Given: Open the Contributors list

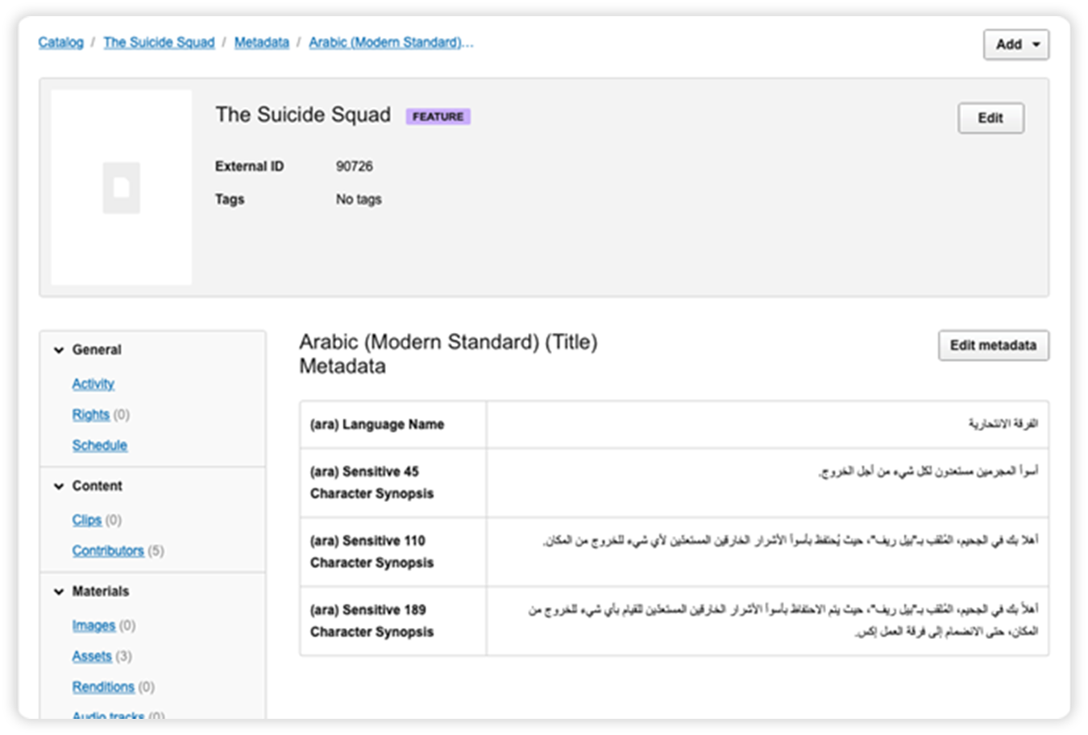Looking at the screenshot, I should [108, 550].
